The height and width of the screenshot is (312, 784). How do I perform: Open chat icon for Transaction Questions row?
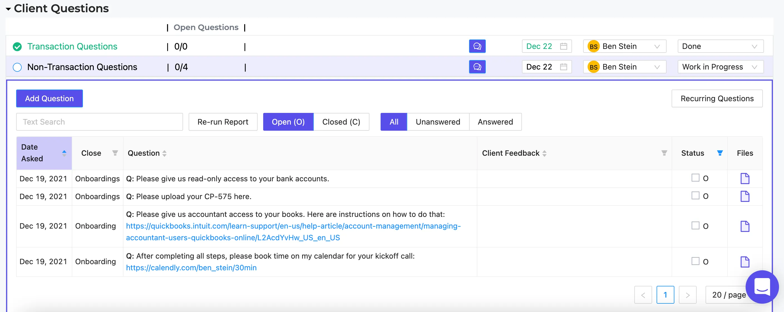click(477, 46)
